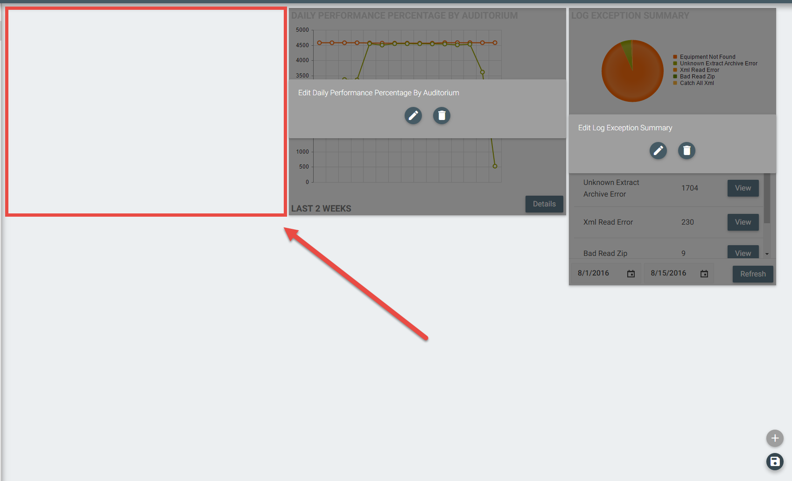The image size is (792, 481).
Task: Open Details for the Last 2 Weeks chart
Action: coord(544,204)
